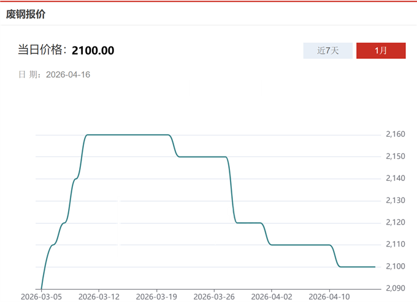Click the y-axis label 2,100
The height and width of the screenshot is (303, 417).
coord(396,267)
